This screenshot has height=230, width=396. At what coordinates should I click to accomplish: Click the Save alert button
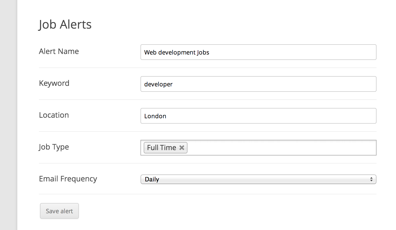point(59,211)
